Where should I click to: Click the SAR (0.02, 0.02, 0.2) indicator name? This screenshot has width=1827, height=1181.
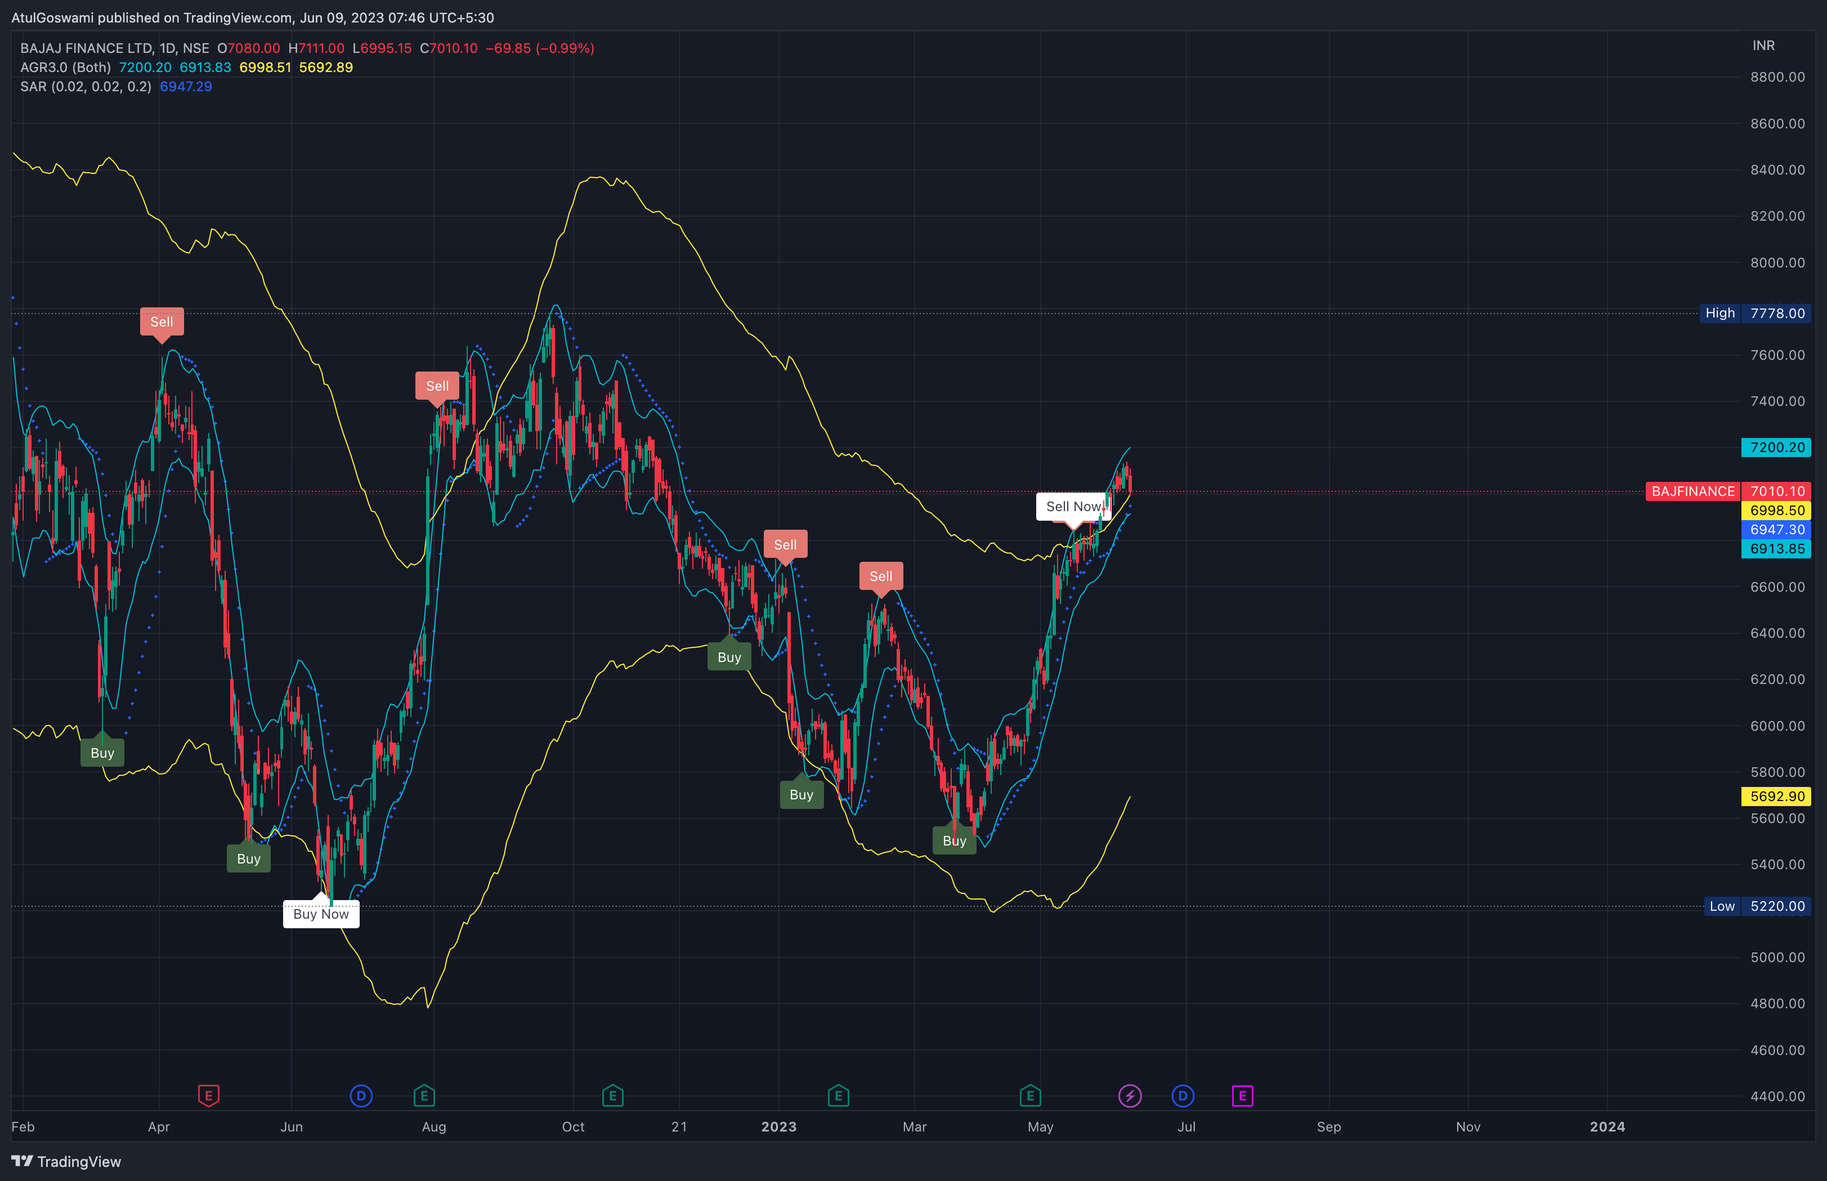point(86,87)
